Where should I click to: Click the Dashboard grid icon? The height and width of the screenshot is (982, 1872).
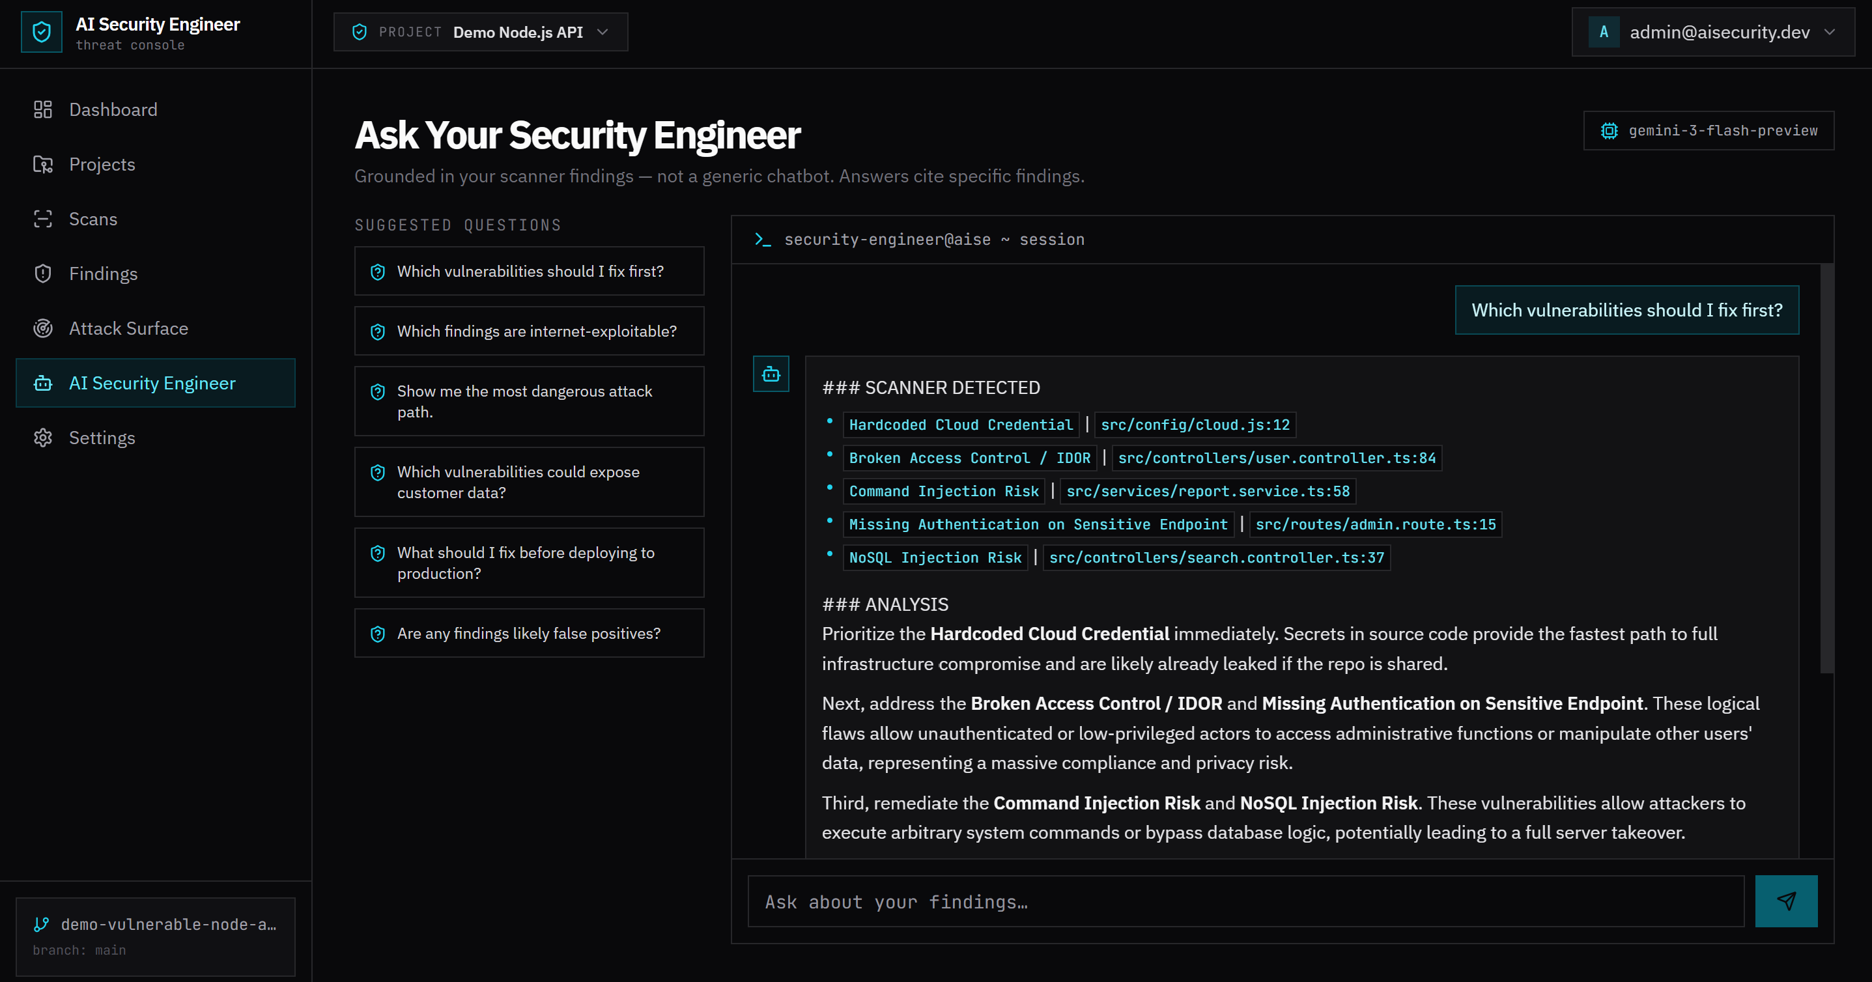[x=43, y=109]
